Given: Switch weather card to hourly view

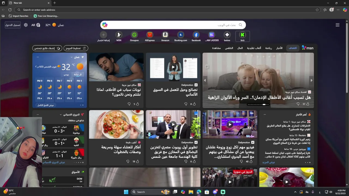Looking at the screenshot, I should click(78, 74).
